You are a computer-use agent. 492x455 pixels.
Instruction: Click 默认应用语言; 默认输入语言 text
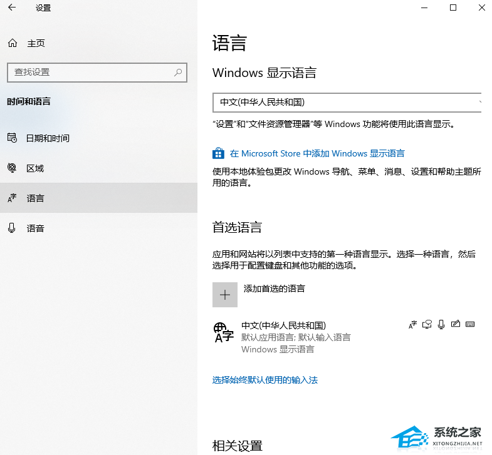(296, 337)
